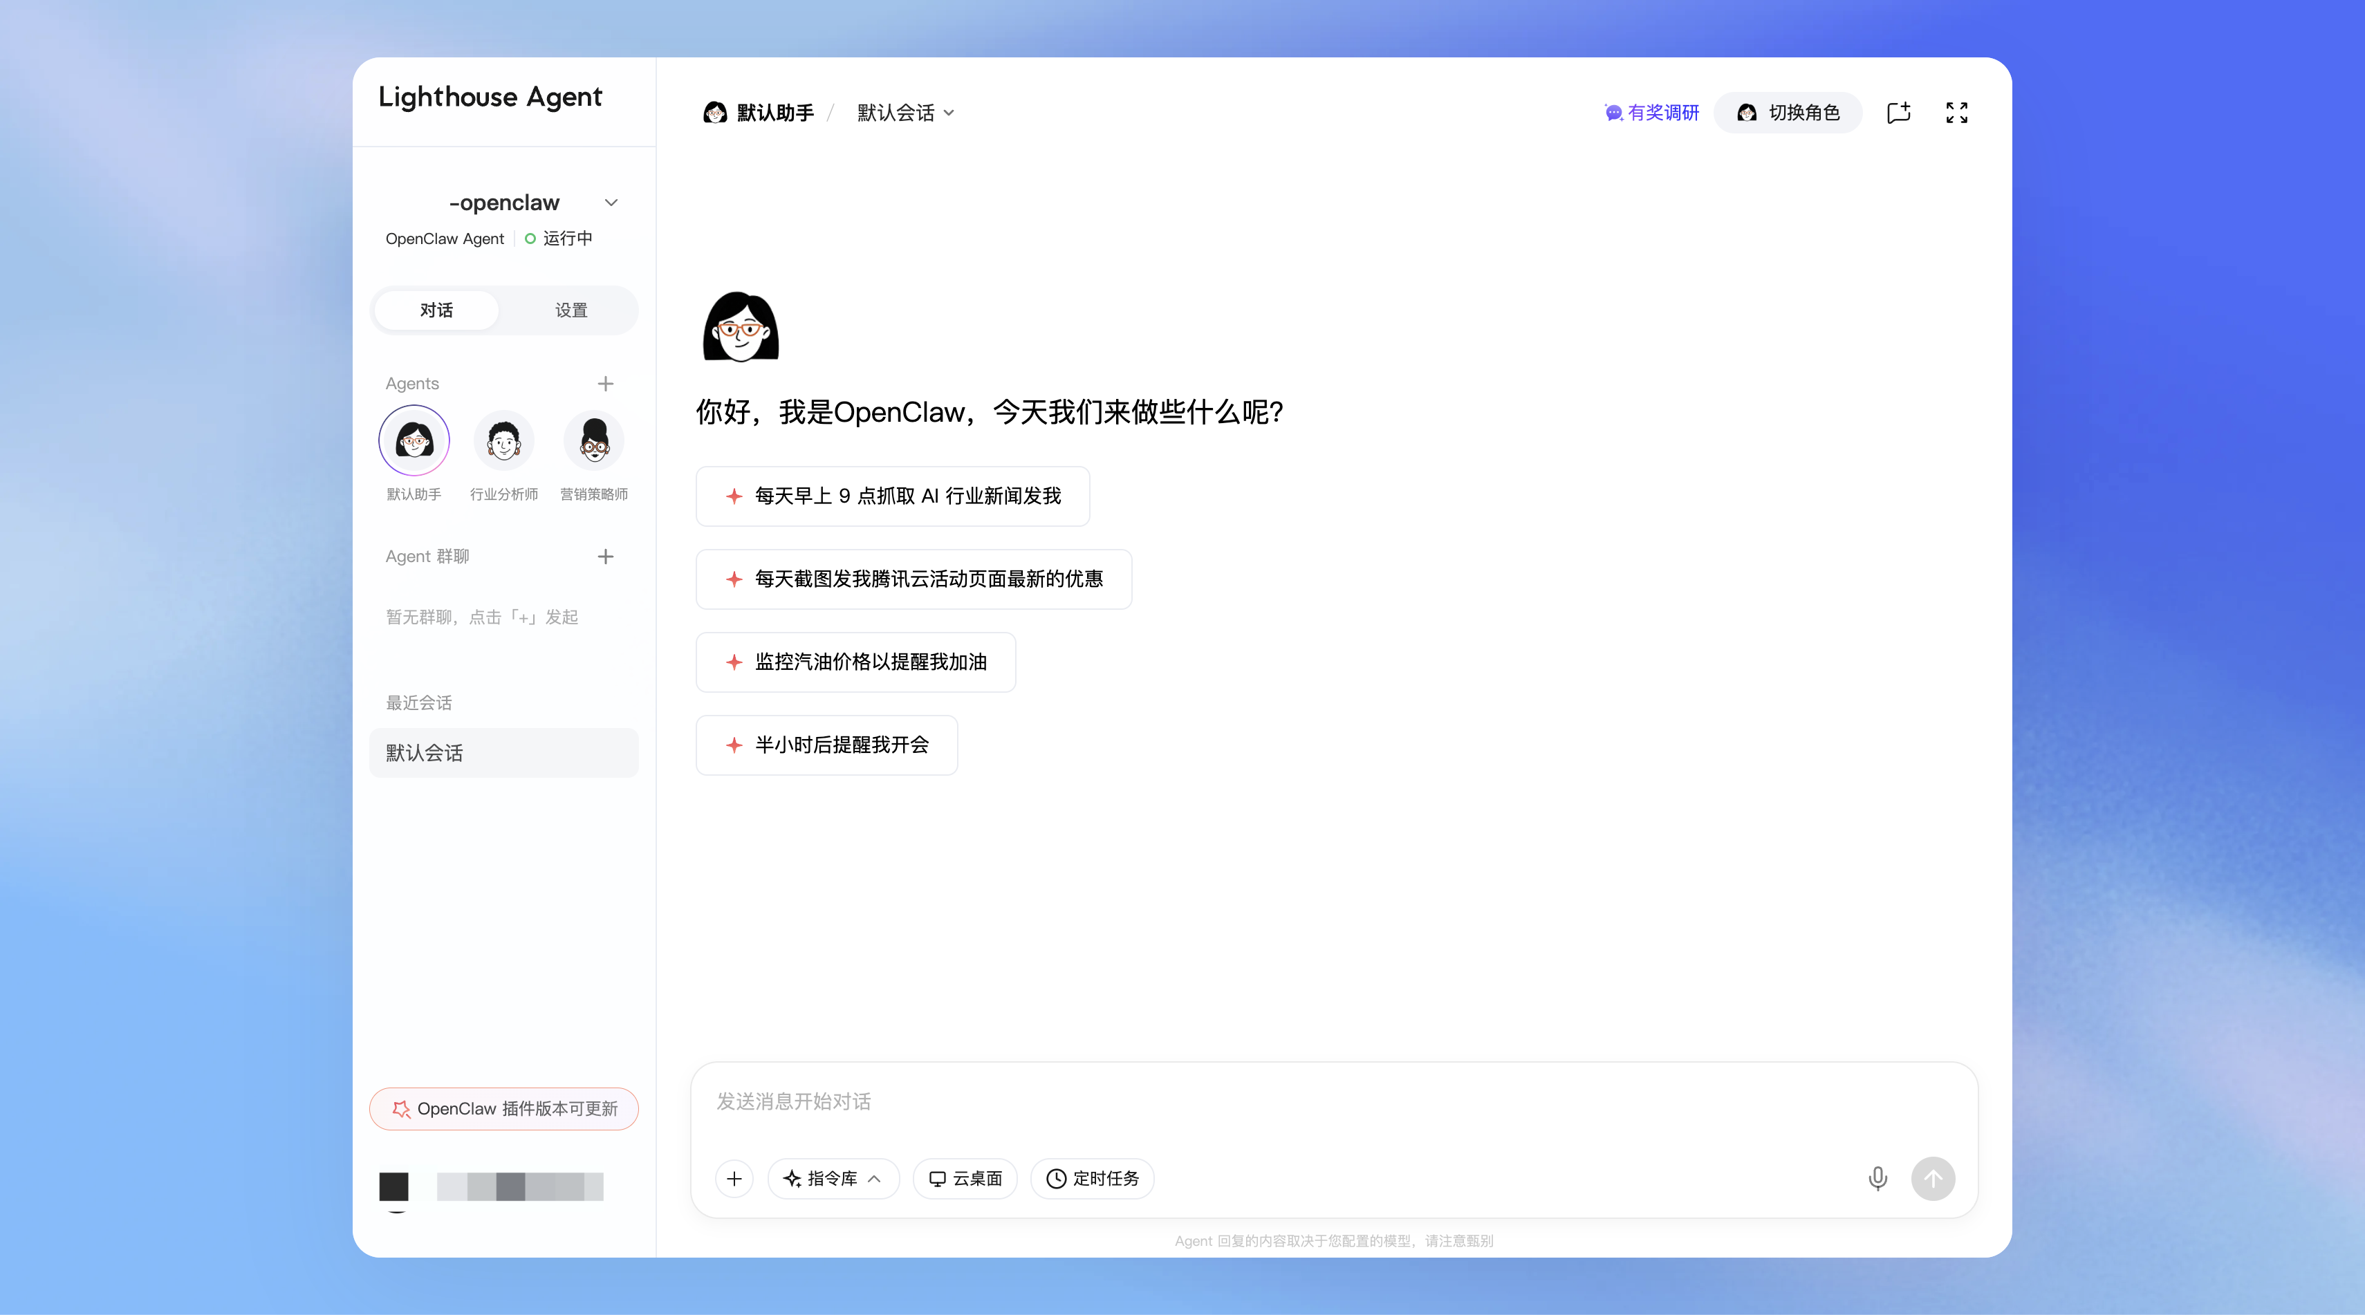The image size is (2365, 1315).
Task: Open the 默认会话 item in recent conversations
Action: click(504, 752)
